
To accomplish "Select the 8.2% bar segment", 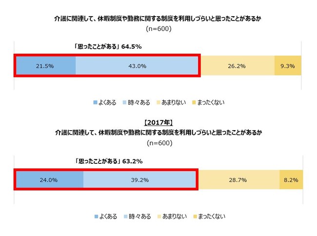I will point(291,180).
